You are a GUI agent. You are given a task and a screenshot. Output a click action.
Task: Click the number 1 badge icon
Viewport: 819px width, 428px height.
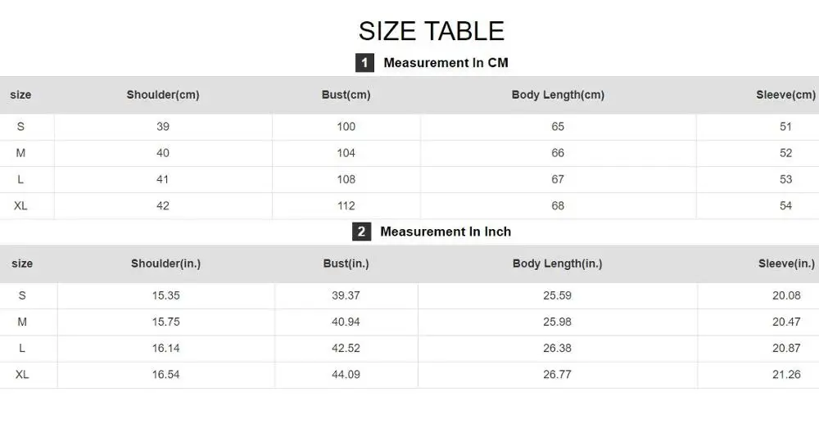coord(364,63)
